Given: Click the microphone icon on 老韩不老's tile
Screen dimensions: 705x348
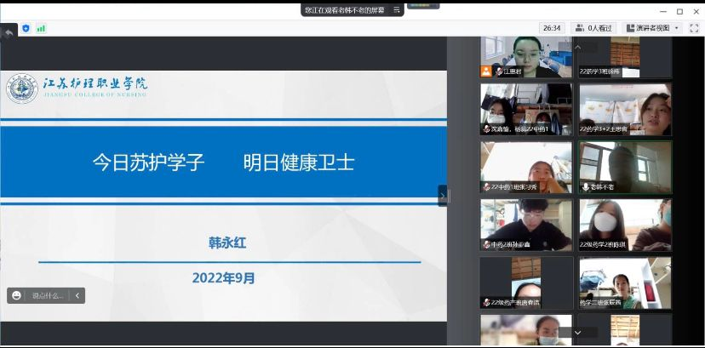Looking at the screenshot, I should [586, 186].
